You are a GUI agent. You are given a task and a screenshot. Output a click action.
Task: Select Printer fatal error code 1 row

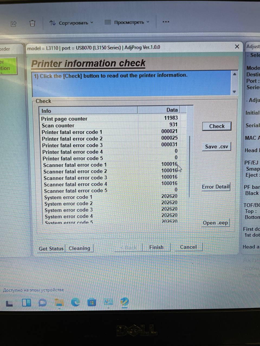click(x=113, y=132)
